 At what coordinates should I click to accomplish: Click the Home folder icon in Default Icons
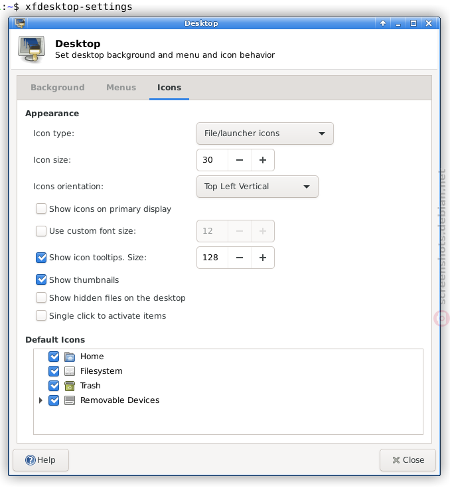[x=70, y=357]
